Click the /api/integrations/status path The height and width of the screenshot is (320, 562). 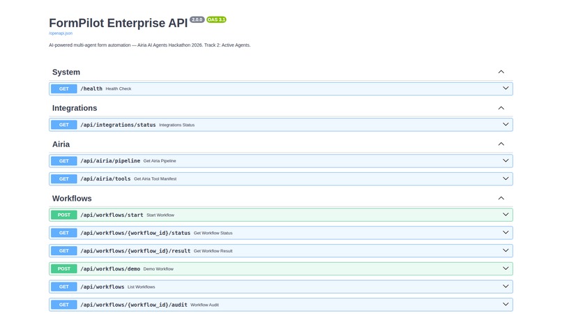(x=118, y=125)
